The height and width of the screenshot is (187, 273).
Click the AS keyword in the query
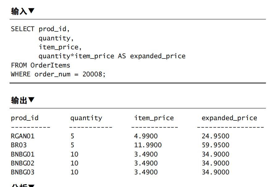[x=122, y=56]
